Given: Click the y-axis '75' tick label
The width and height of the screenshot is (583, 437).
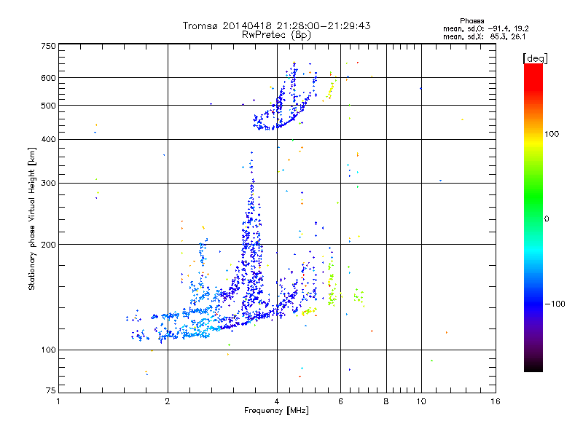Looking at the screenshot, I should tap(51, 390).
